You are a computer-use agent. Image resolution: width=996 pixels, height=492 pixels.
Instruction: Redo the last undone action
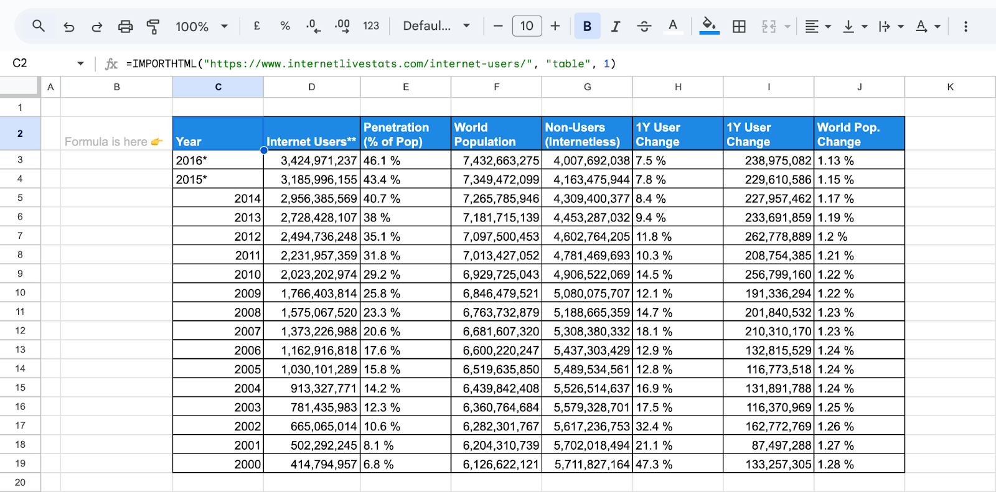coord(97,26)
